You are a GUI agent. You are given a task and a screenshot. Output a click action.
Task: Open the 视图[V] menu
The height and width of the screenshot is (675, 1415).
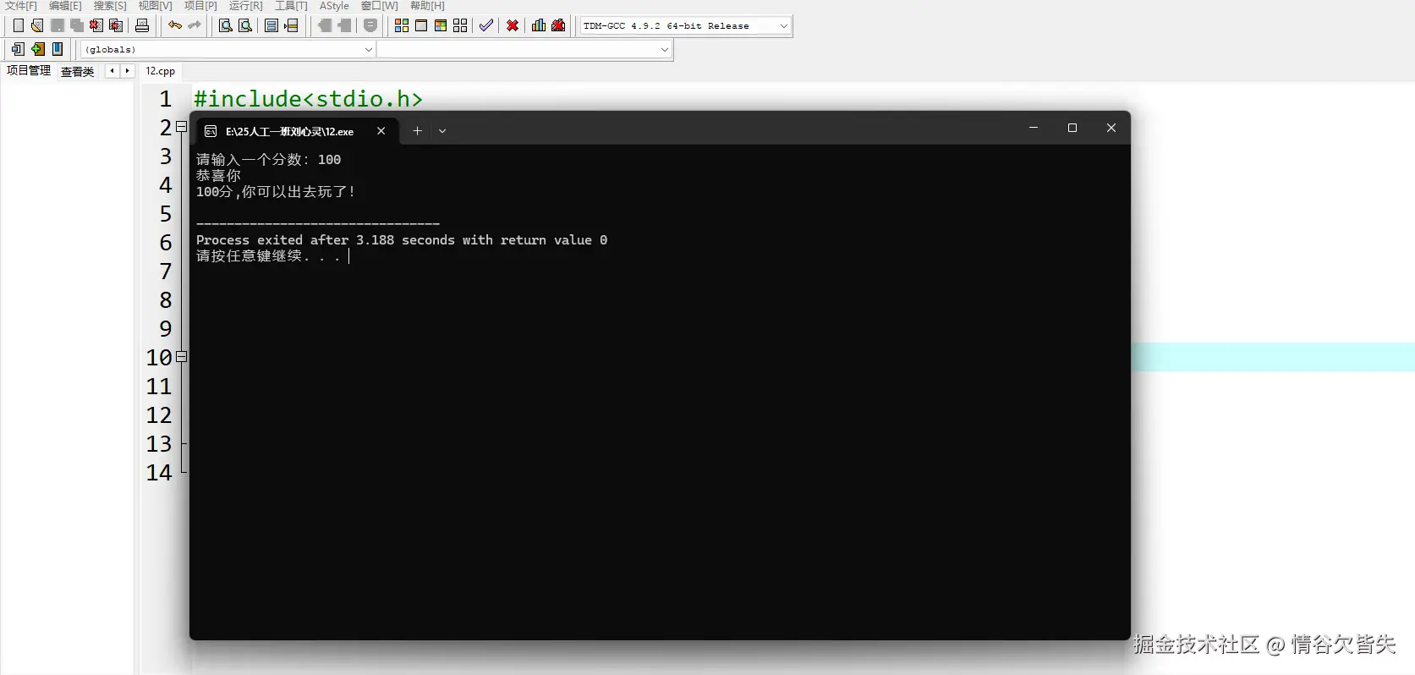pyautogui.click(x=155, y=6)
